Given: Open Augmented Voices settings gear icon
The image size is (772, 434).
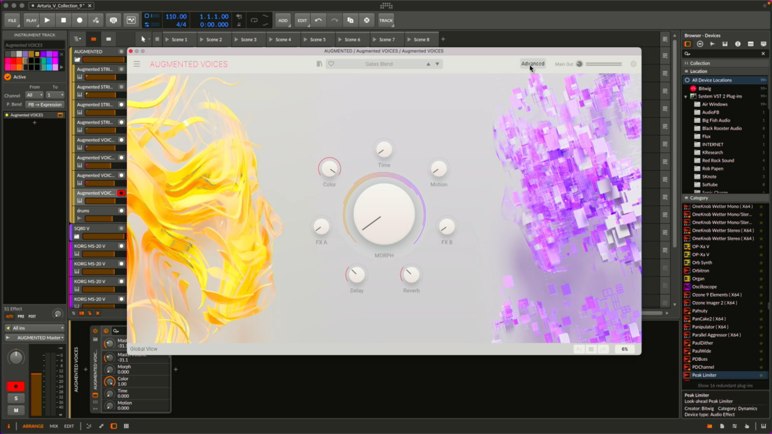Looking at the screenshot, I should click(x=633, y=64).
